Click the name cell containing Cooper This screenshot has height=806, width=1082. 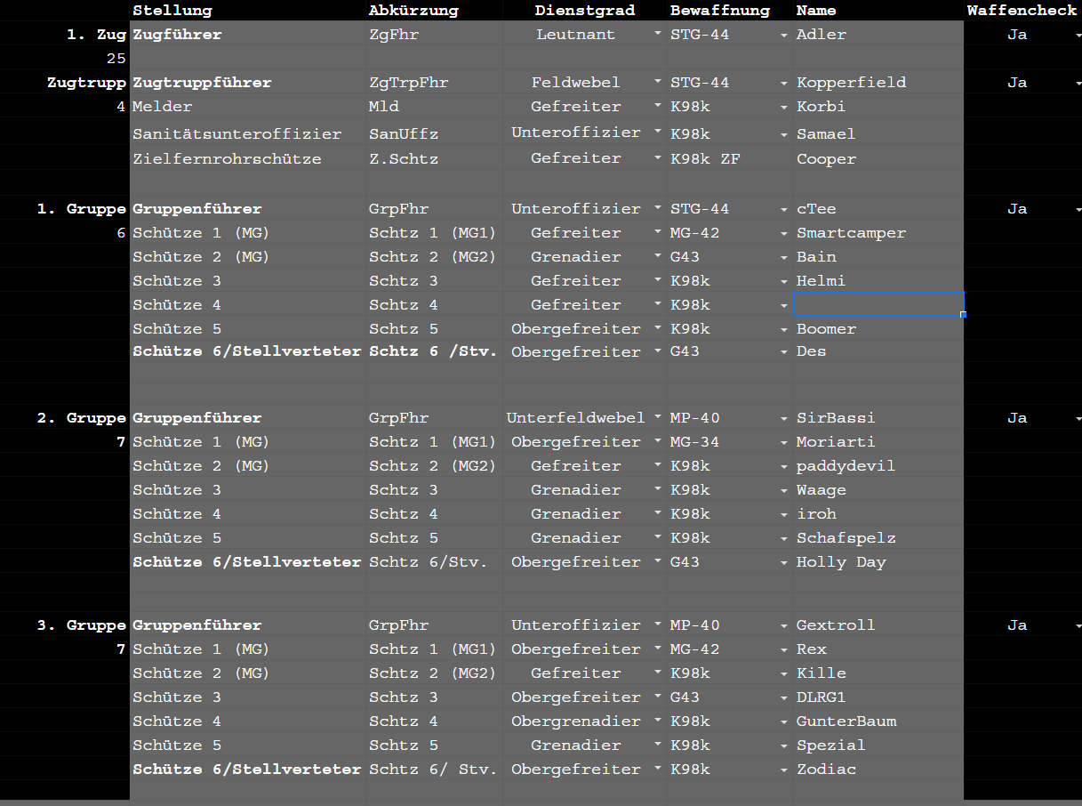tap(878, 159)
